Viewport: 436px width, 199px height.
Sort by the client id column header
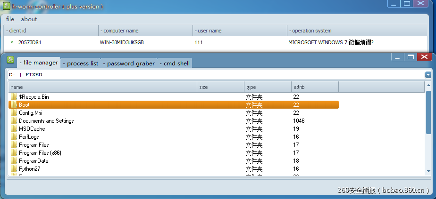51,31
